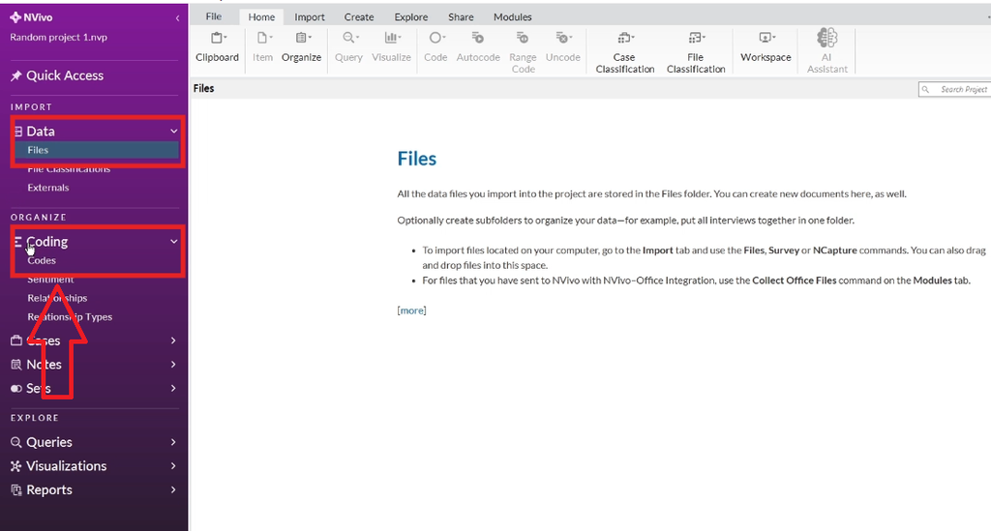Image resolution: width=991 pixels, height=531 pixels.
Task: Switch to the Import tab
Action: coord(309,17)
